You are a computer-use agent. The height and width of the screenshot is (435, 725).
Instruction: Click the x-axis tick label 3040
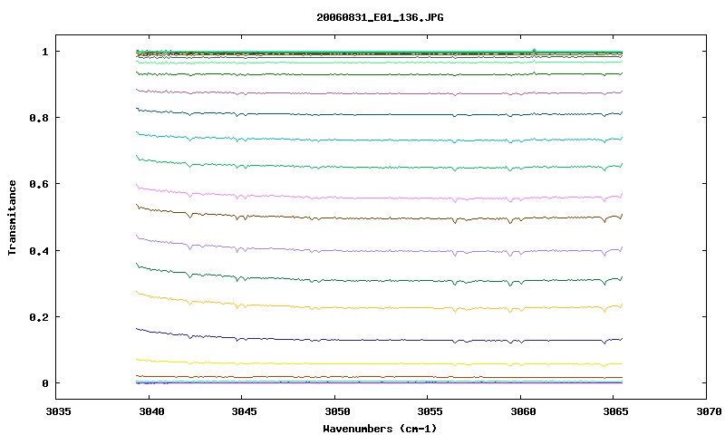(x=151, y=411)
